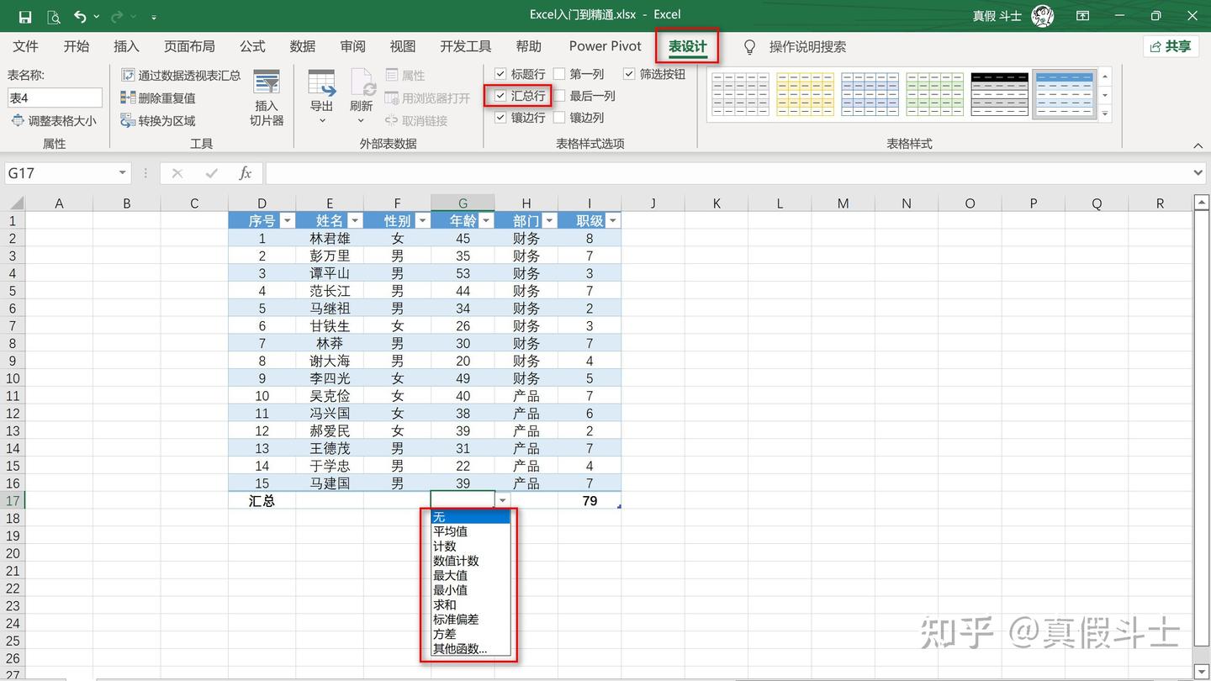The height and width of the screenshot is (681, 1211).
Task: Click the Save icon in title bar
Action: [x=25, y=16]
